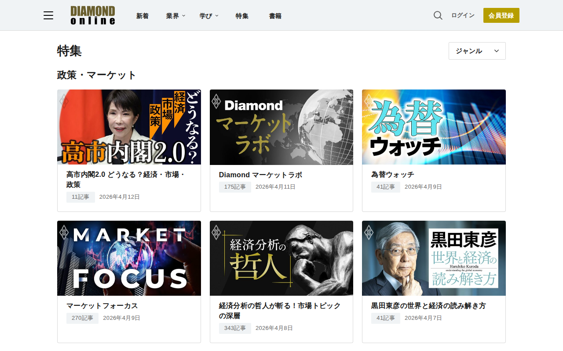
Task: Click title 経済分析の哲人が斬る！市場トピックの深層
Action: click(x=280, y=311)
